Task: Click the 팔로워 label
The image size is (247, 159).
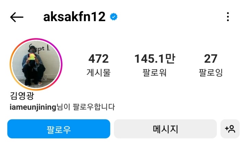Action: (x=154, y=73)
